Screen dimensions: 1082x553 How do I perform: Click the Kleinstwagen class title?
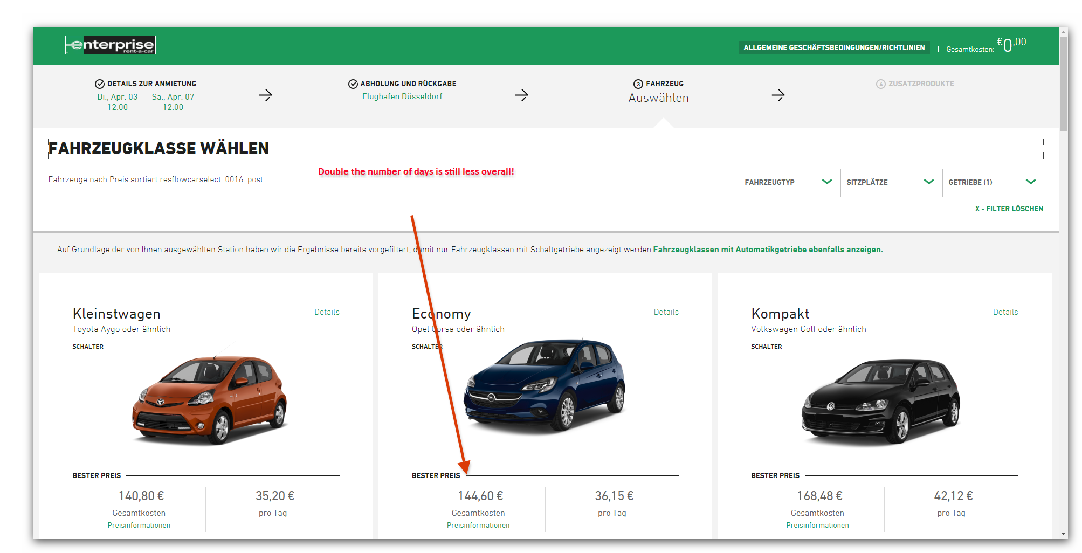[x=116, y=314]
